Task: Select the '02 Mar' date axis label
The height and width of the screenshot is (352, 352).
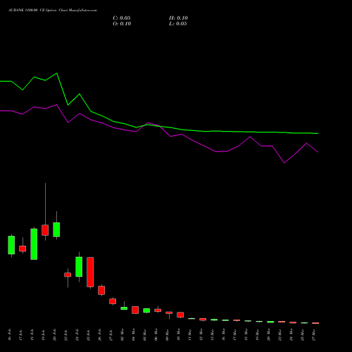Action: (122, 335)
